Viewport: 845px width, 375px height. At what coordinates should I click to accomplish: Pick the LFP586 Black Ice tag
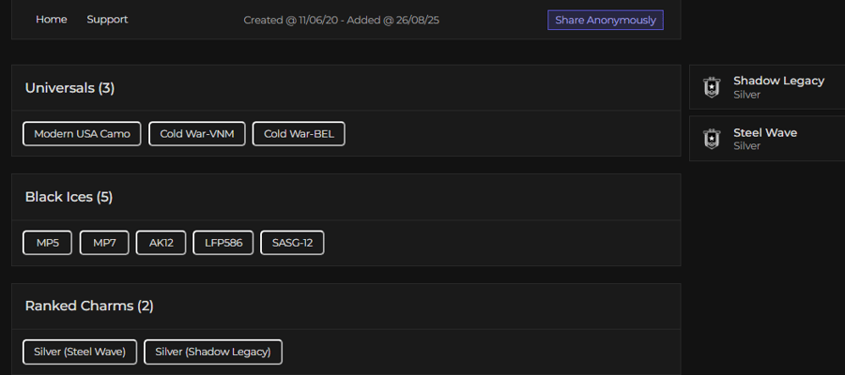click(223, 243)
